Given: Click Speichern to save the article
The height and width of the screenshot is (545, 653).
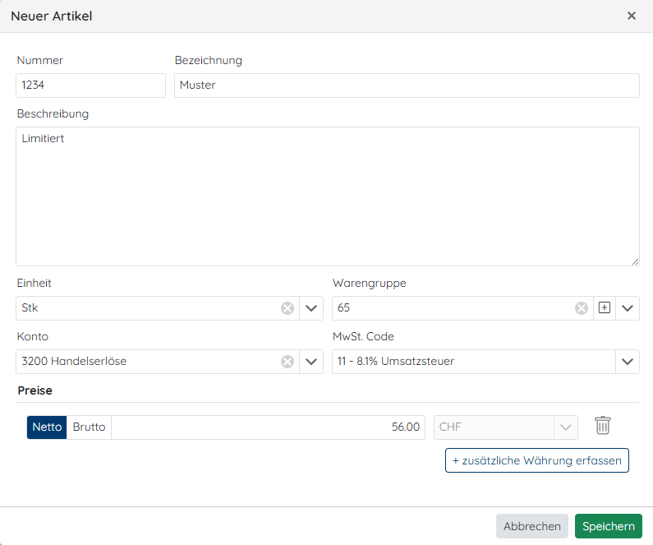Looking at the screenshot, I should coord(608,526).
